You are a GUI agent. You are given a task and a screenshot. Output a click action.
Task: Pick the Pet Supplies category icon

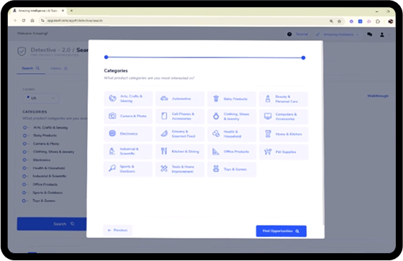click(268, 152)
